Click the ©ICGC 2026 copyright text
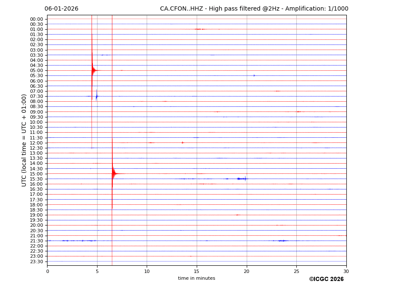The width and height of the screenshot is (393, 295). pyautogui.click(x=326, y=279)
